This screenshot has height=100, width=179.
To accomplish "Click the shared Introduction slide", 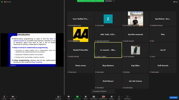I will [32, 50].
